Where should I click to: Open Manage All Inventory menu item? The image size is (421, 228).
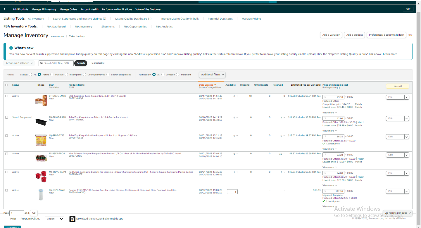tap(44, 9)
